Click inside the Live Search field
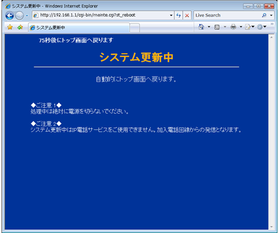Image resolution: width=279 pixels, height=233 pixels. (228, 15)
